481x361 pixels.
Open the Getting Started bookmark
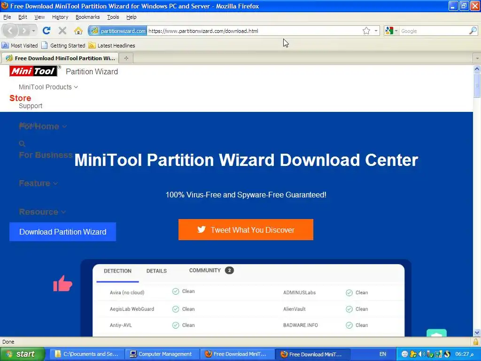click(63, 46)
